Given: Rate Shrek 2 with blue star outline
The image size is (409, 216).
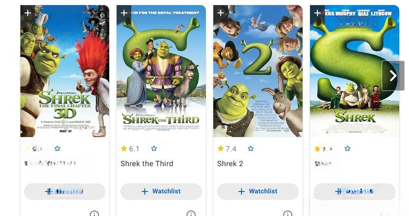Looking at the screenshot, I should (x=251, y=149).
